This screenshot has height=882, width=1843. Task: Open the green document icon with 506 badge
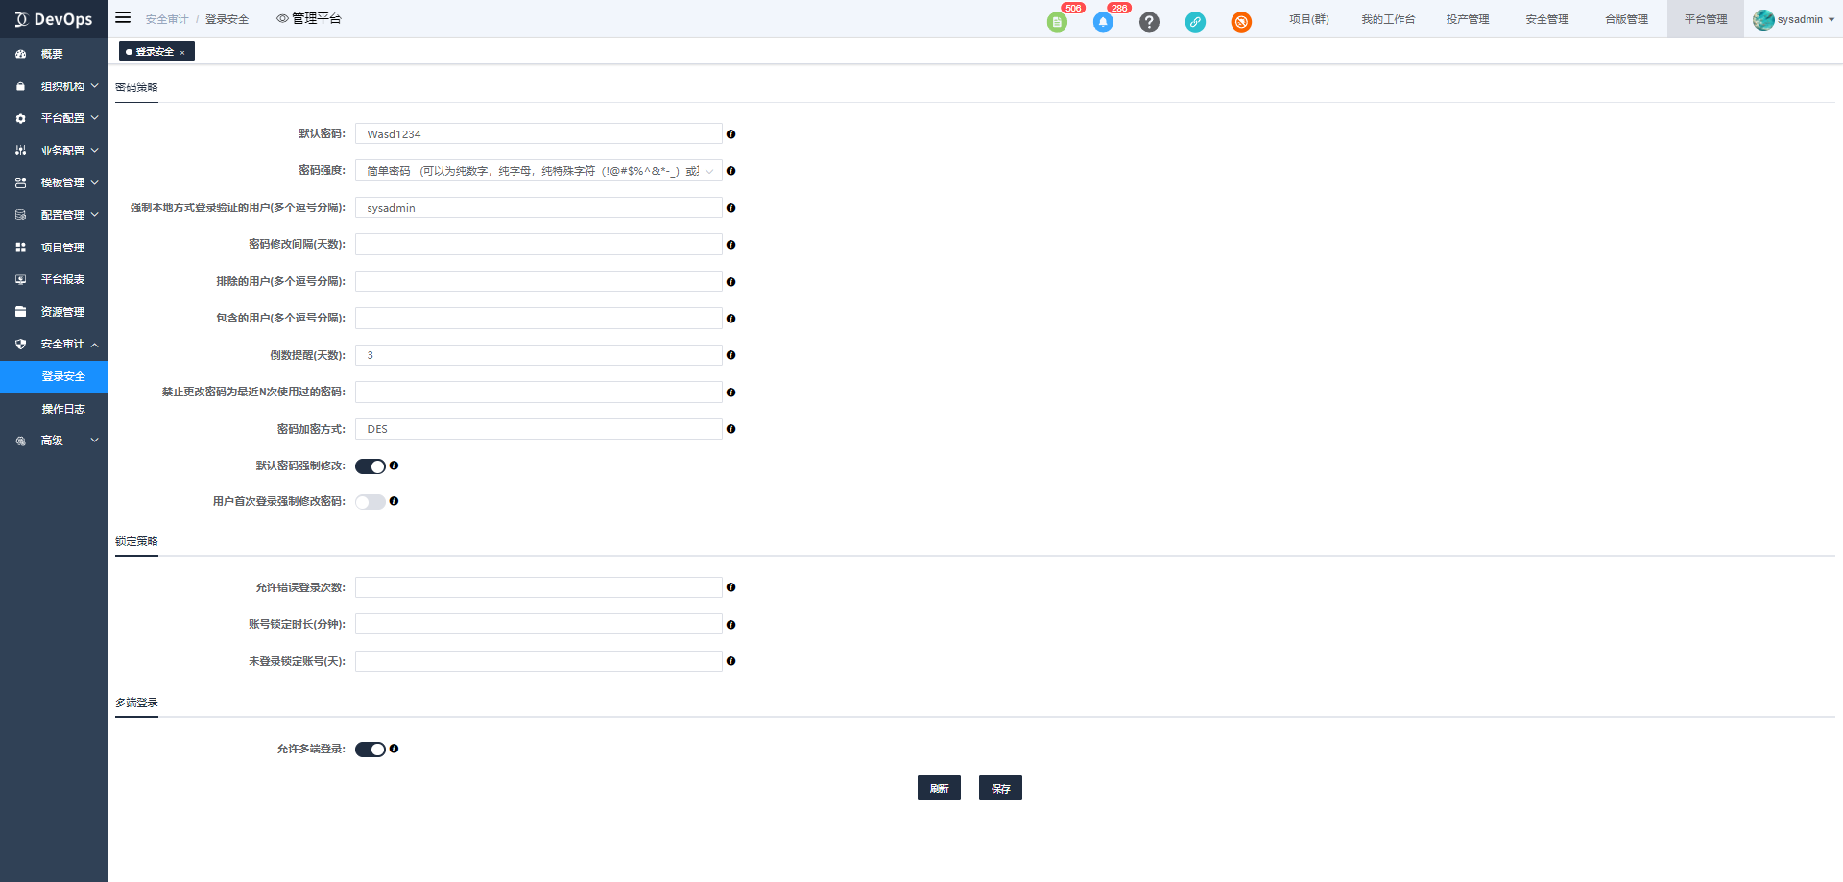(1057, 22)
